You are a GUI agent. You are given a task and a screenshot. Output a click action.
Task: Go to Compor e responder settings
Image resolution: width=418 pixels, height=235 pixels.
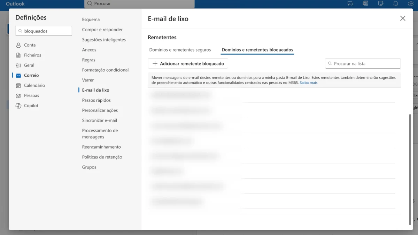102,30
